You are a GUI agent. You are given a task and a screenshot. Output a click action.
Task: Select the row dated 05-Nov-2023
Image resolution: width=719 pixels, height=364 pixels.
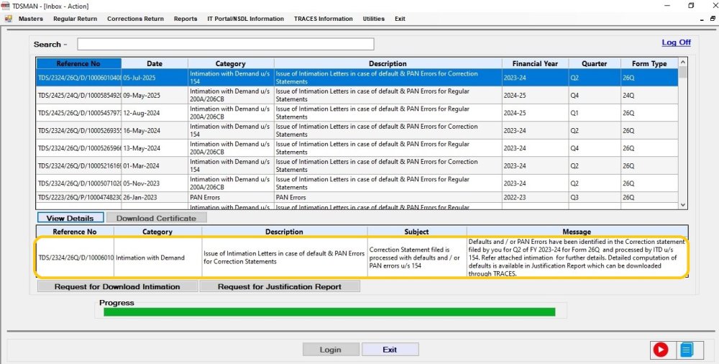(357, 183)
